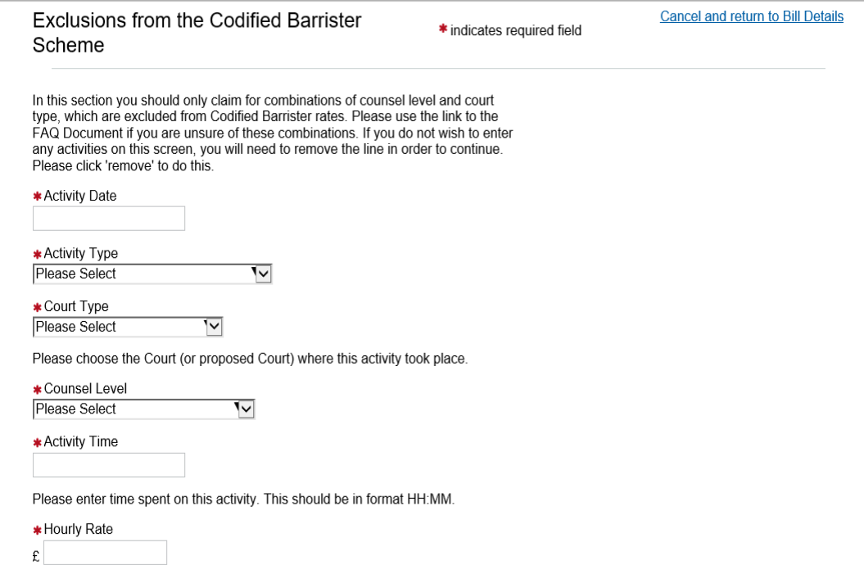864x565 pixels.
Task: Click the required field asterisk beside Activity Date
Action: [x=37, y=195]
